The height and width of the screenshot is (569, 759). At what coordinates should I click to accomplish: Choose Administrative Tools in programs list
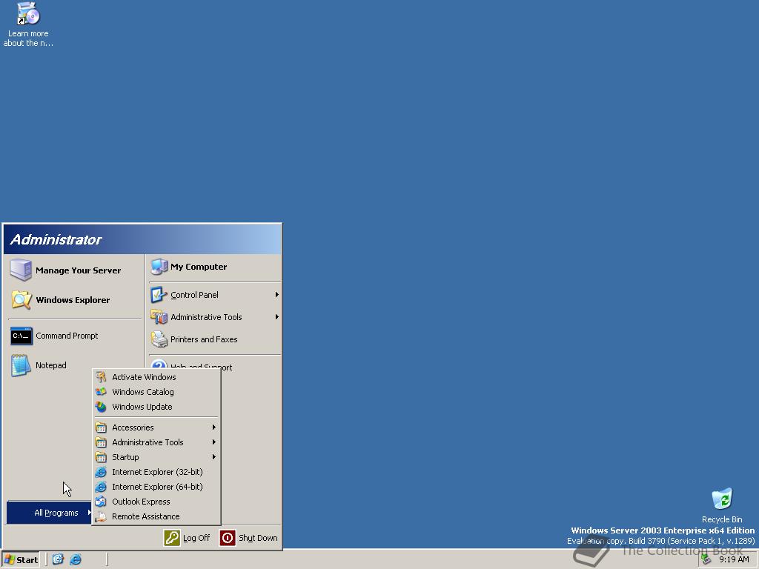pyautogui.click(x=156, y=442)
